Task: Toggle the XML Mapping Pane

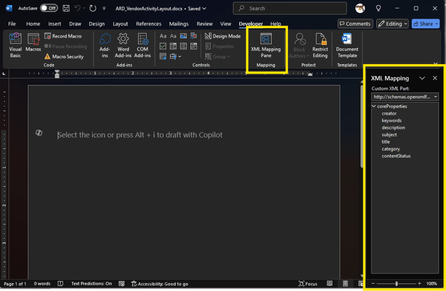Action: click(266, 45)
